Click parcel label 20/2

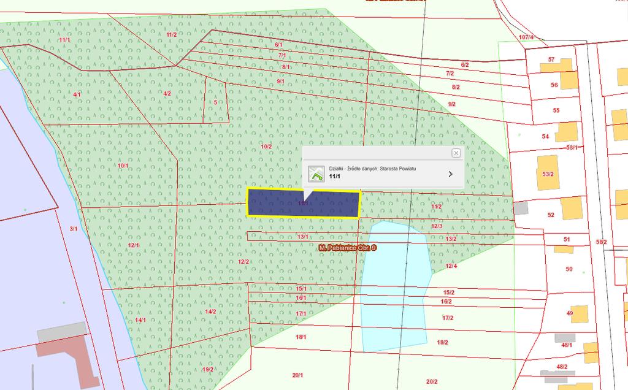point(432,381)
